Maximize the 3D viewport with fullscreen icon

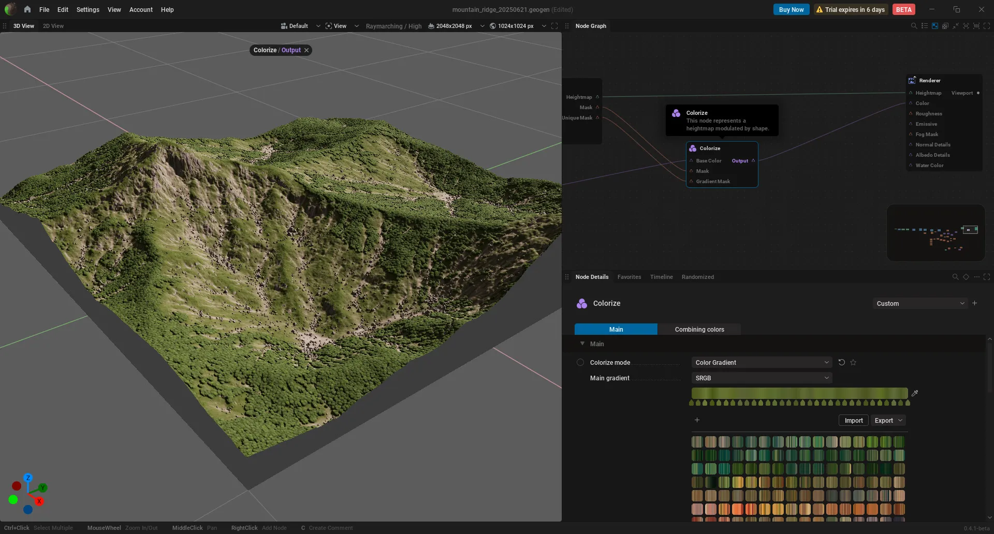click(554, 26)
